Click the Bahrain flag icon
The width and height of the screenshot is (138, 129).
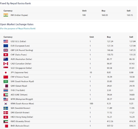click(6, 126)
